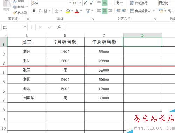The width and height of the screenshot is (175, 133).
Task: Open 合并后居中 dropdown arrow
Action: [154, 11]
